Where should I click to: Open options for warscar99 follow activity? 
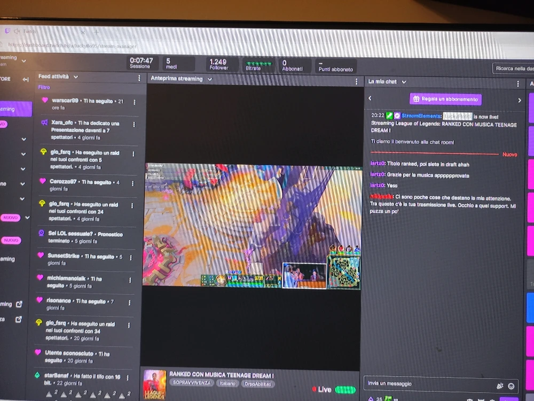point(134,102)
